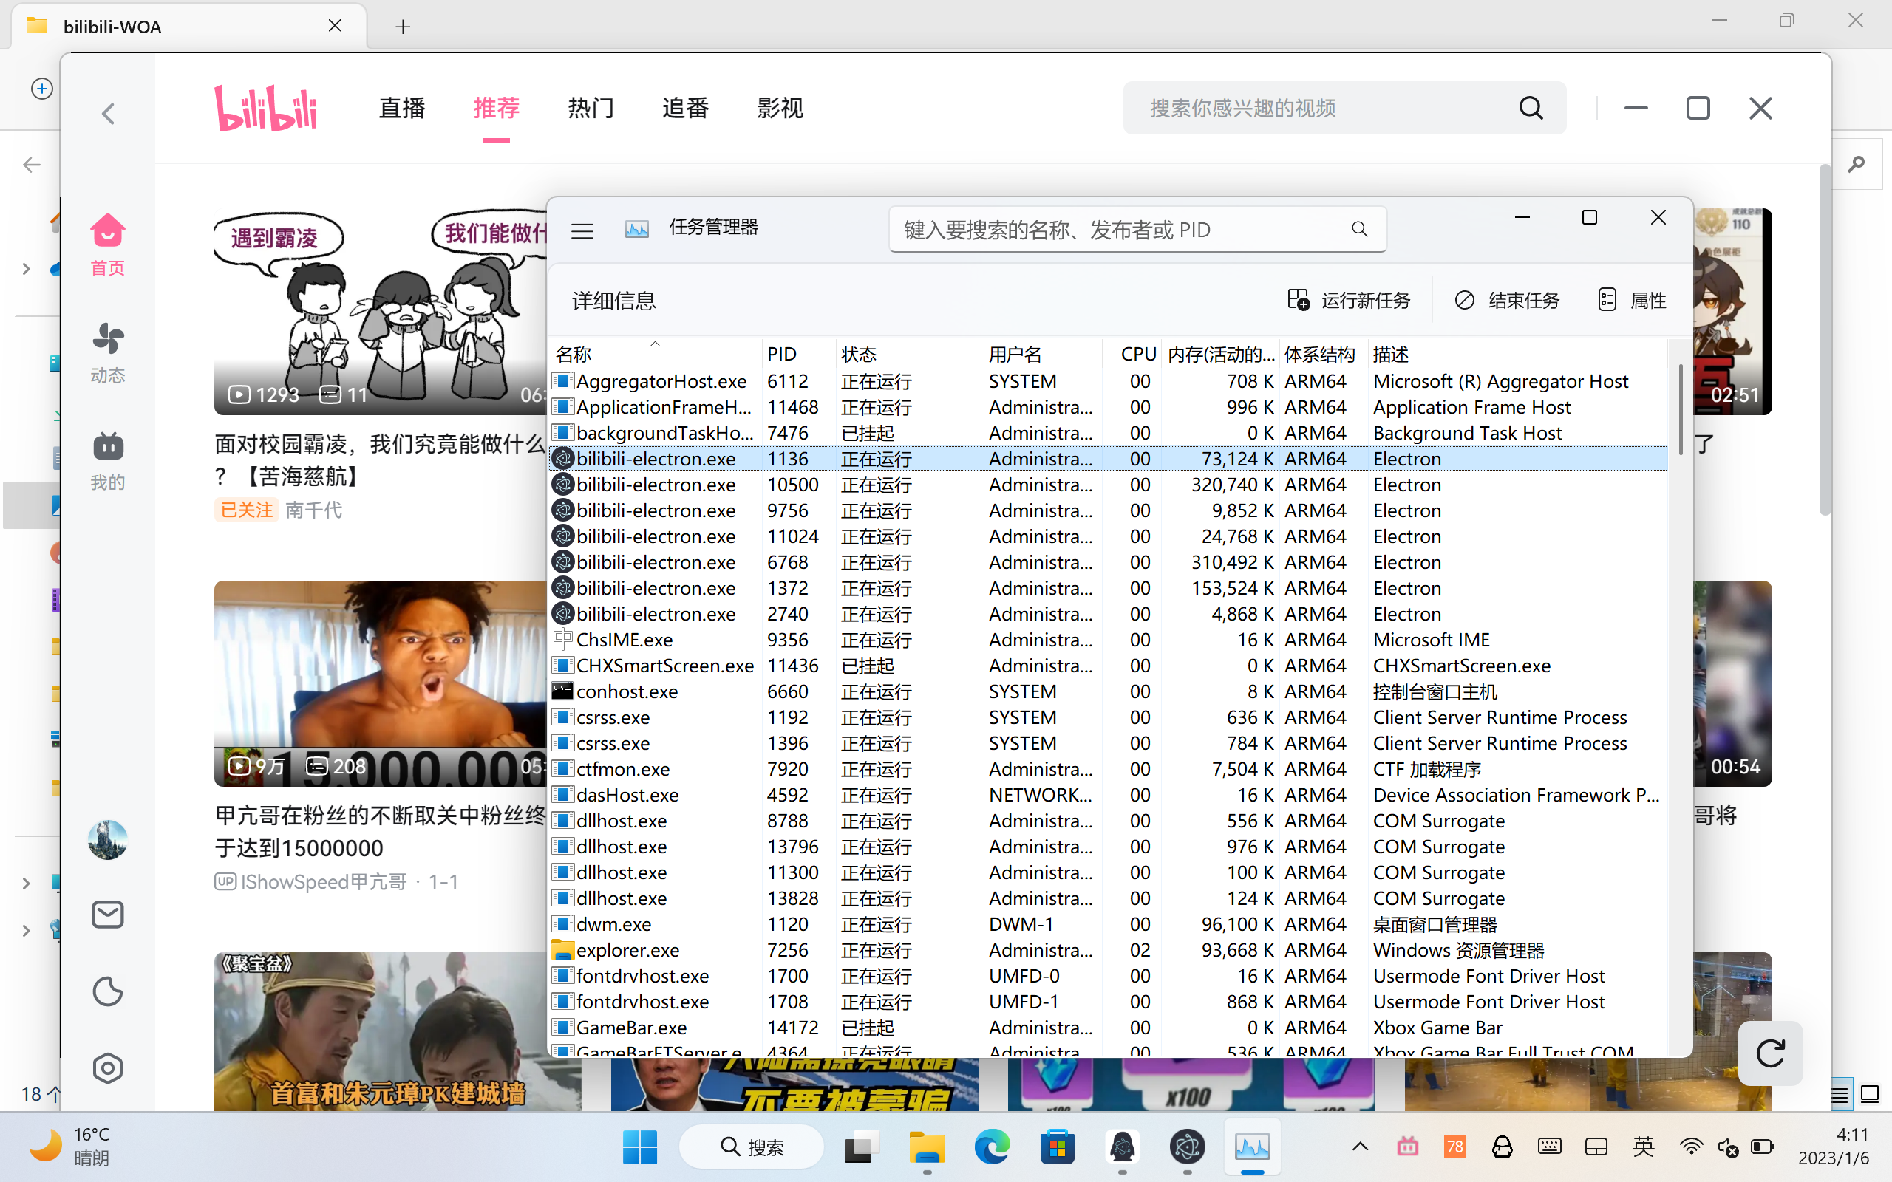Select the dwm.exe process row

coord(1109,924)
